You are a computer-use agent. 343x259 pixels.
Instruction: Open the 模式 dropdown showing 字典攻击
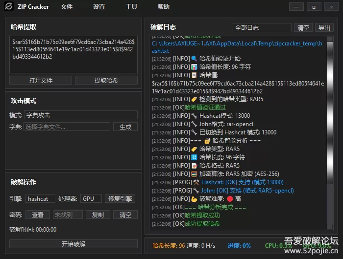coord(81,115)
